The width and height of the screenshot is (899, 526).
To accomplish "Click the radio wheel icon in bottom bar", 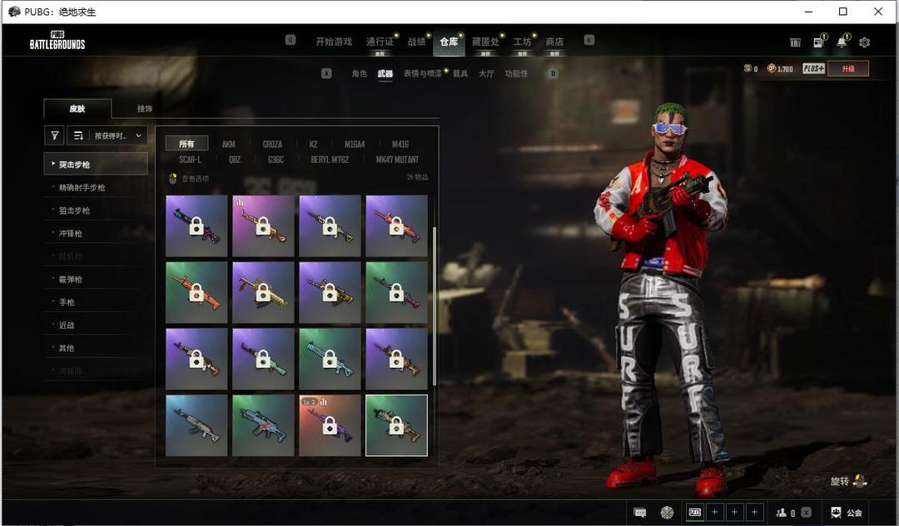I will click(x=667, y=513).
